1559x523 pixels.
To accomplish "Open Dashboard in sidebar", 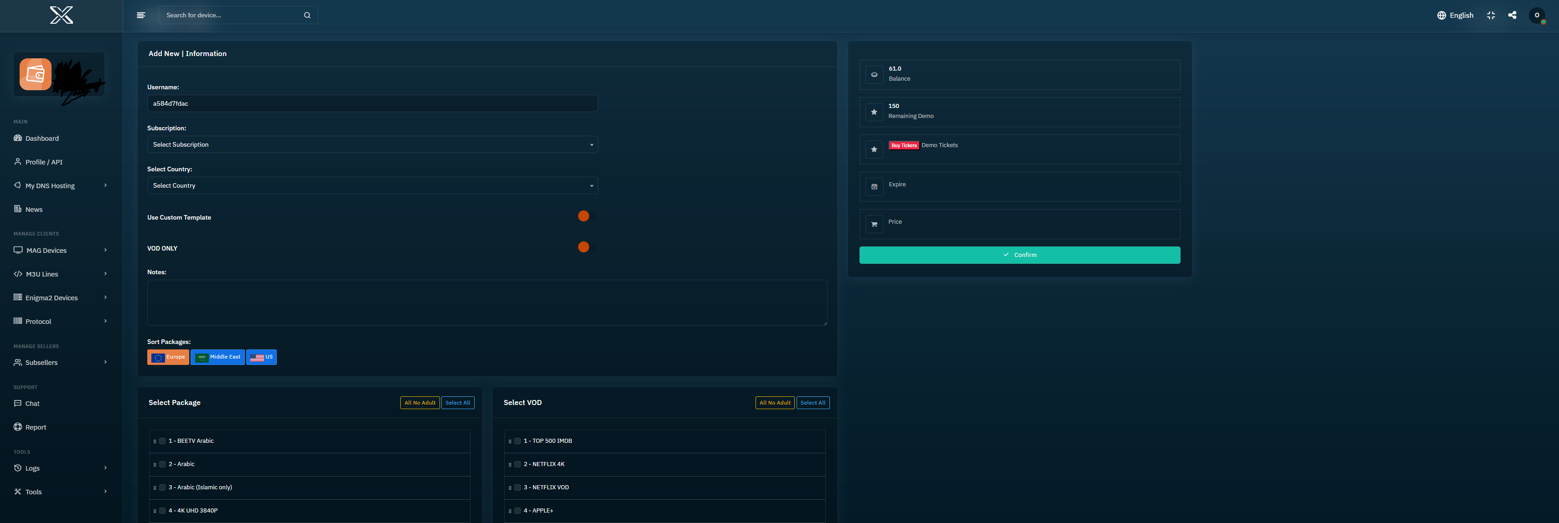I will point(36,138).
